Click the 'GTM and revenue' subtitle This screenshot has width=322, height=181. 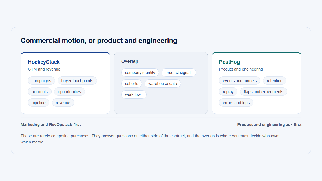tap(44, 69)
